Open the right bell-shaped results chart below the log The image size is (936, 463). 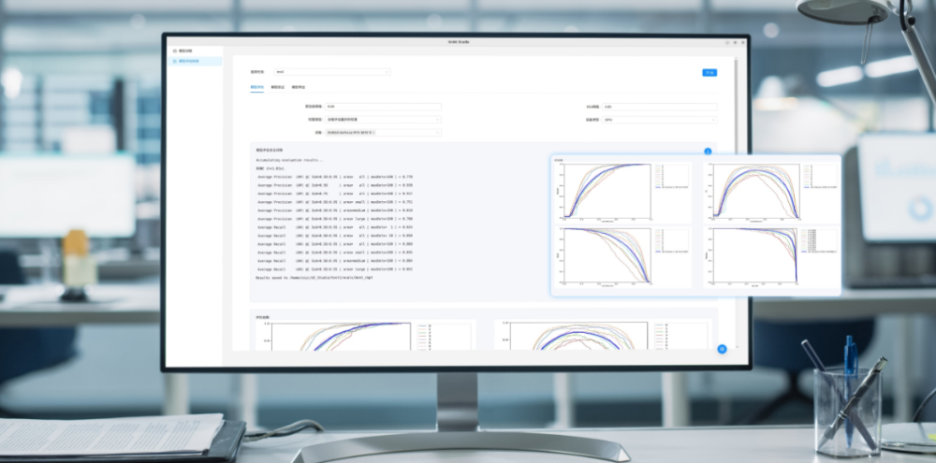pyautogui.click(x=604, y=335)
